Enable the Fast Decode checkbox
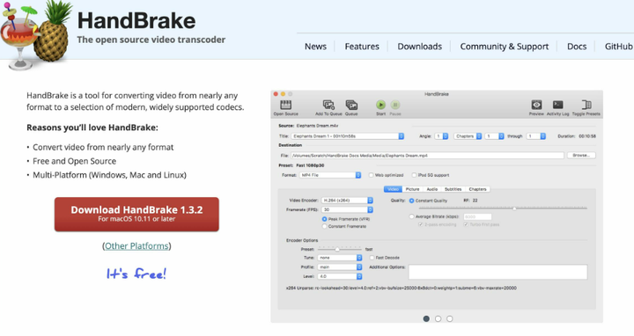Image resolution: width=634 pixels, height=336 pixels. [372, 257]
